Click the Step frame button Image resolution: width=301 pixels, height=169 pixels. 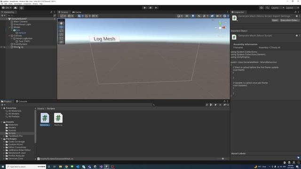pyautogui.click(x=156, y=8)
